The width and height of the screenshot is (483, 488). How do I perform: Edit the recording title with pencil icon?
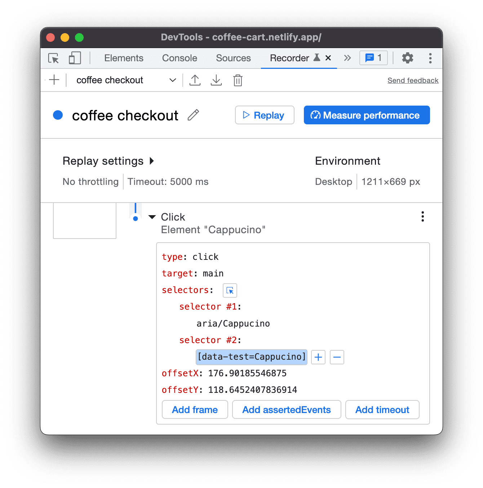194,115
